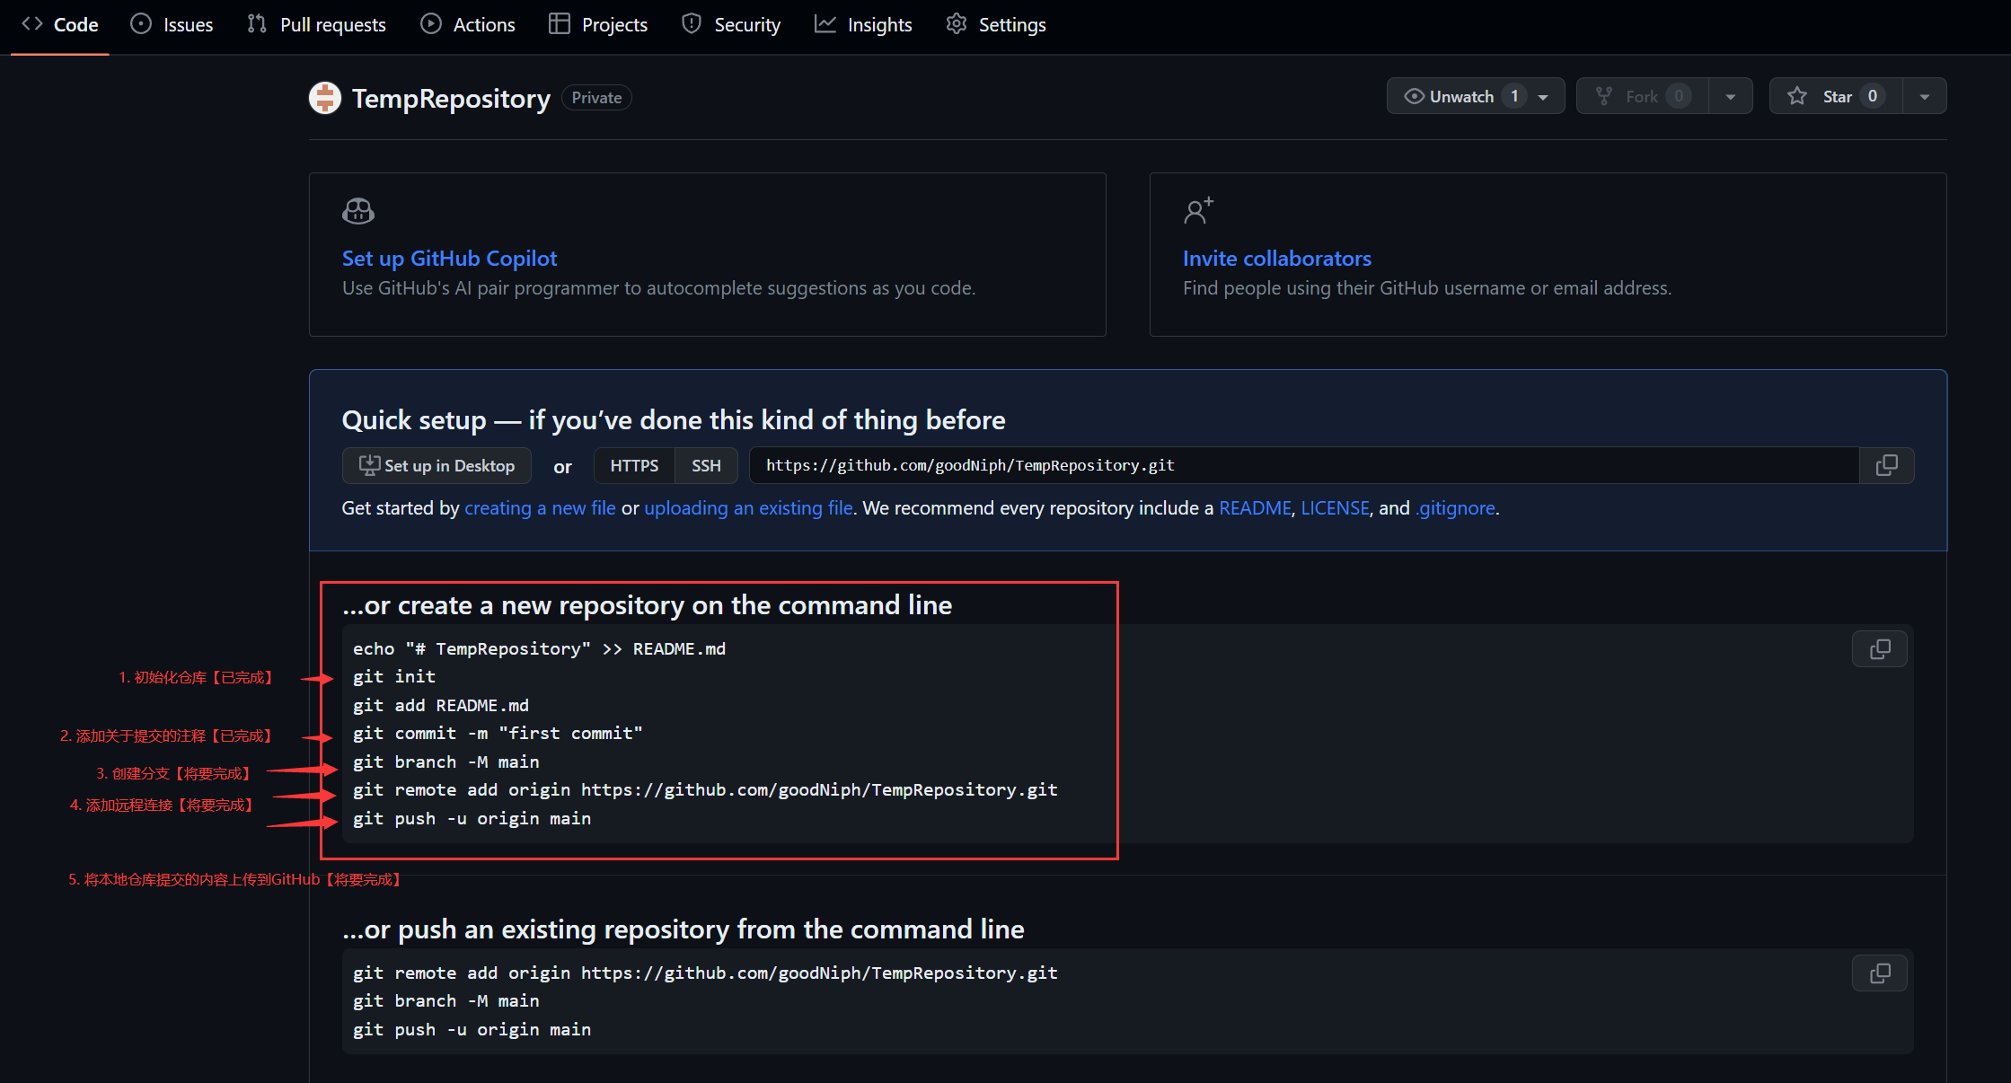2011x1083 pixels.
Task: Select the HTTPS URL option
Action: pos(634,465)
